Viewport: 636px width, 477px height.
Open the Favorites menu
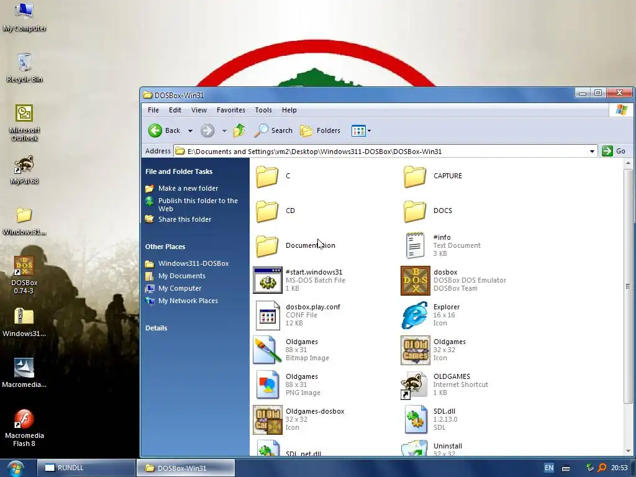pos(231,110)
